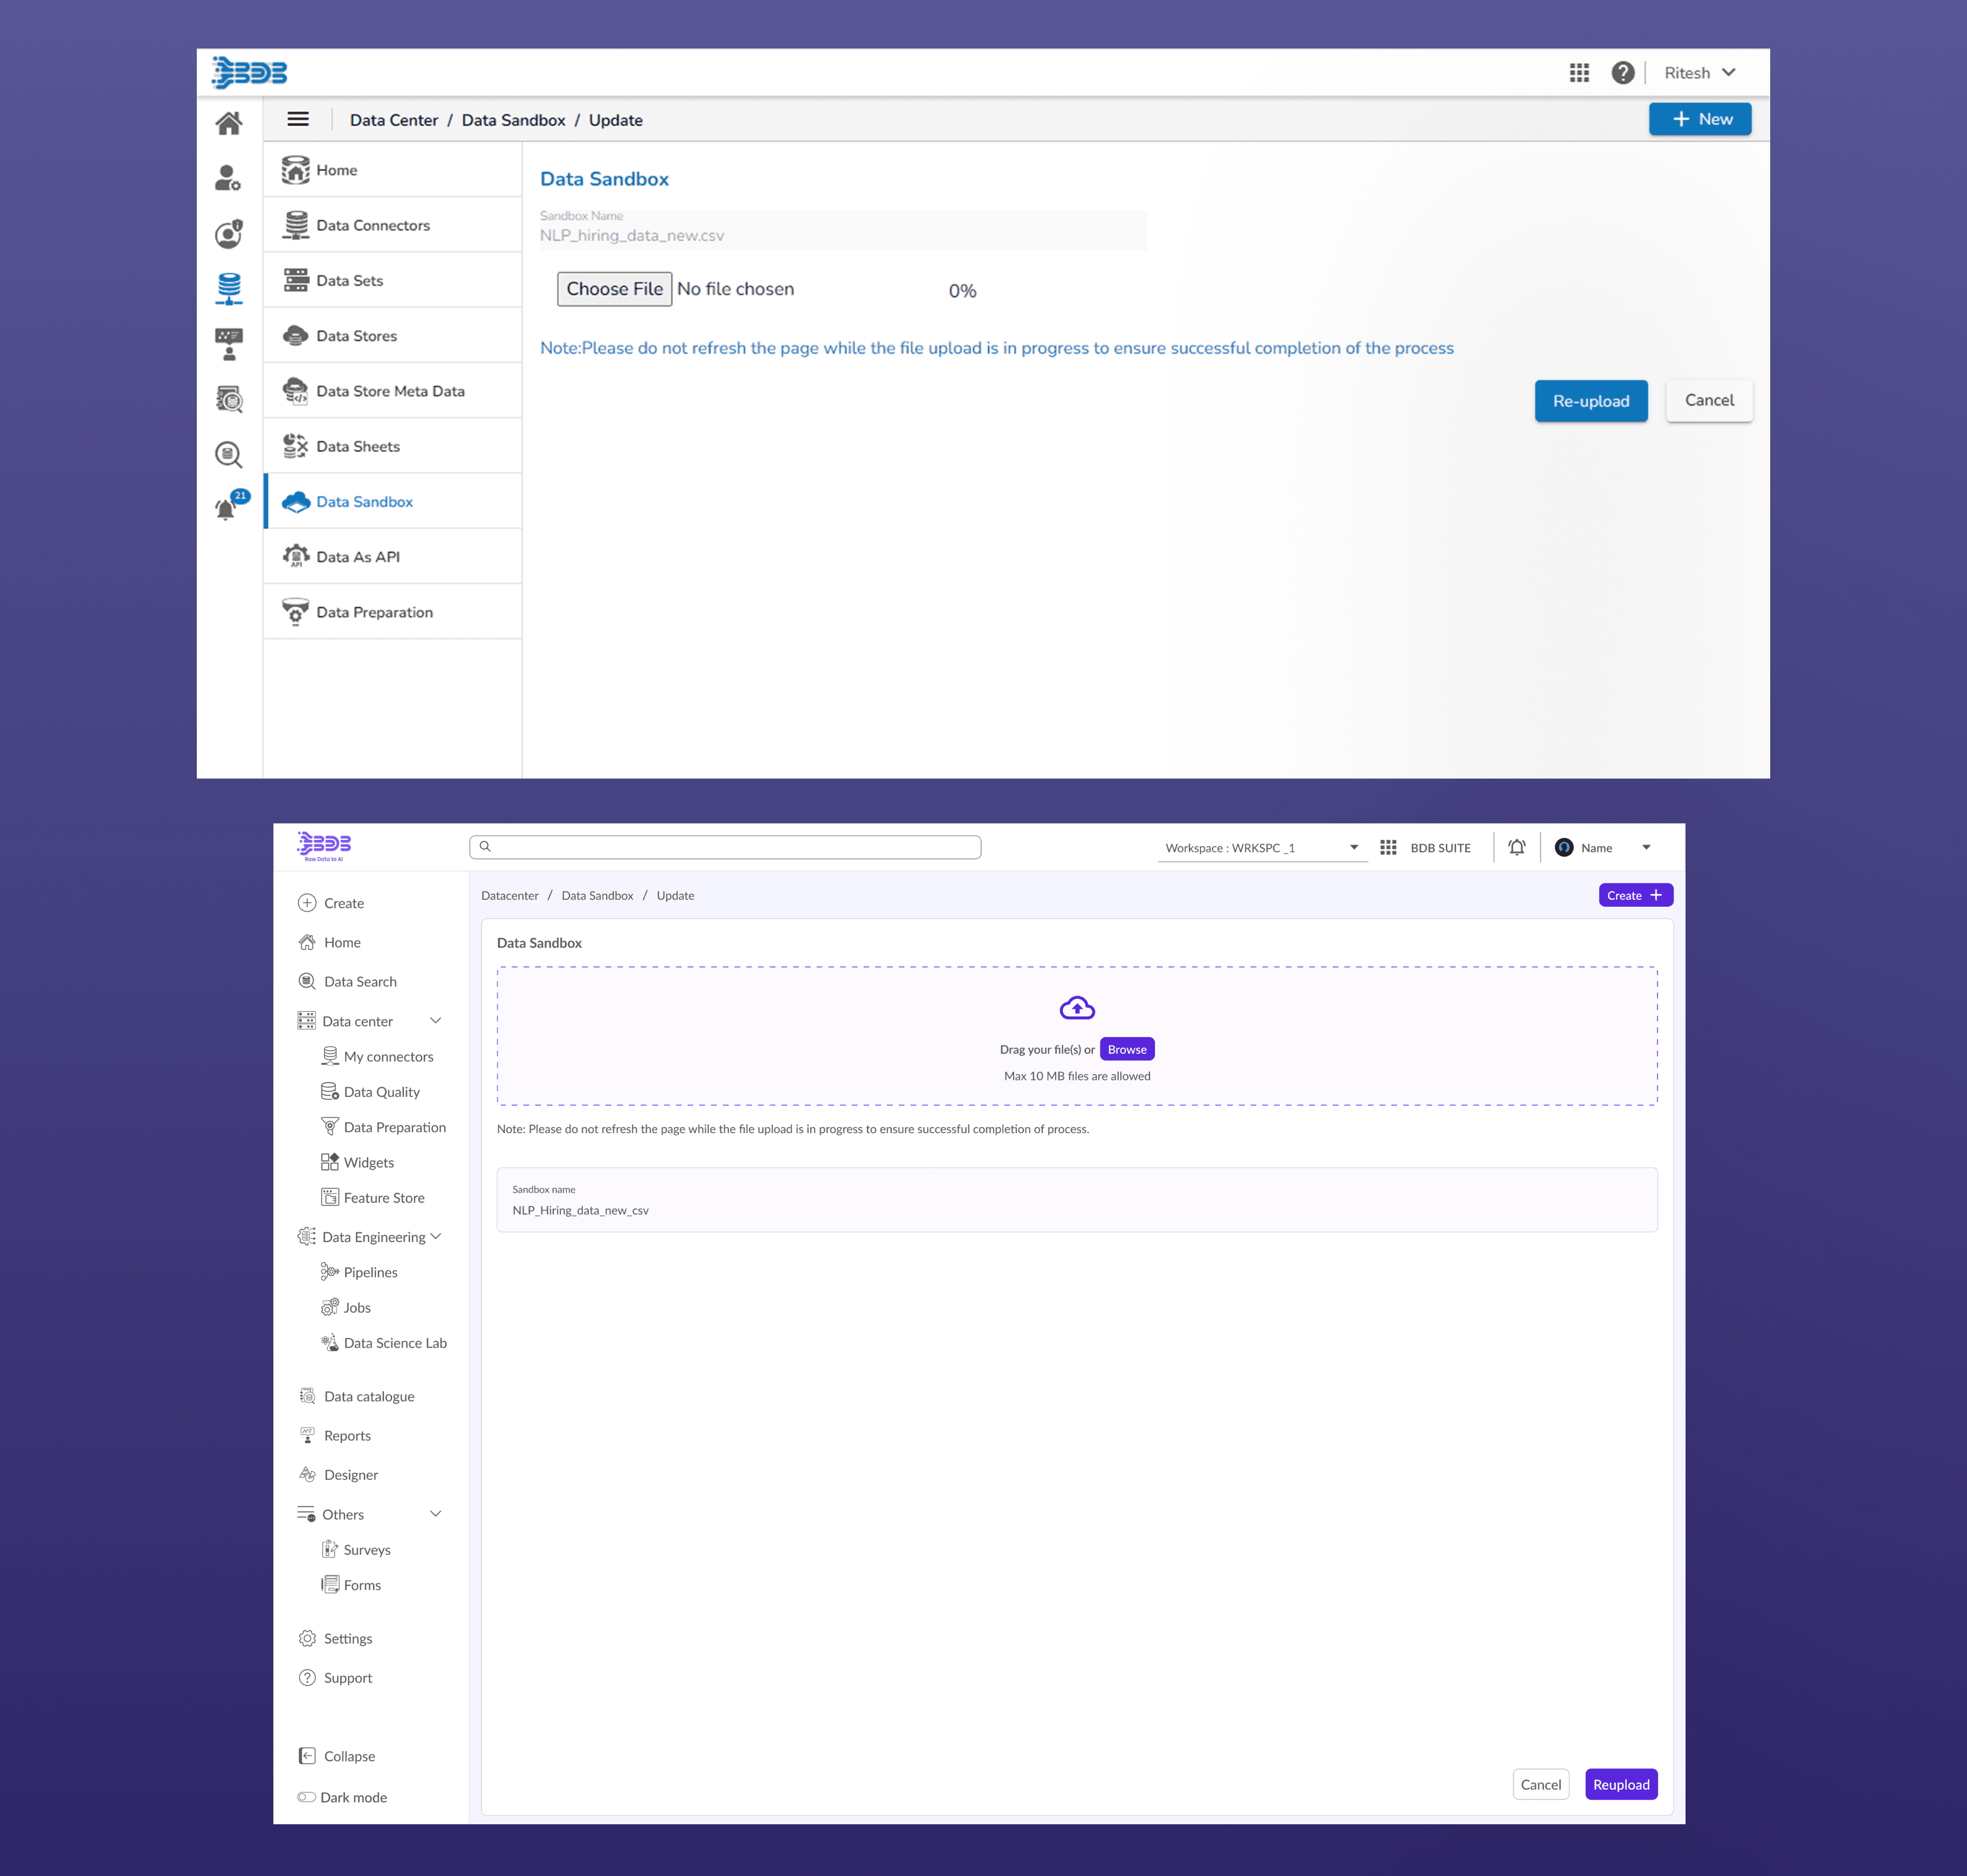Viewport: 1967px width, 1876px height.
Task: Open the apps grid icon beside help
Action: (x=1579, y=73)
